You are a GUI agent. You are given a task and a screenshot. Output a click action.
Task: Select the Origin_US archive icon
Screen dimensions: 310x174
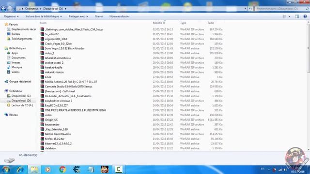point(42,120)
